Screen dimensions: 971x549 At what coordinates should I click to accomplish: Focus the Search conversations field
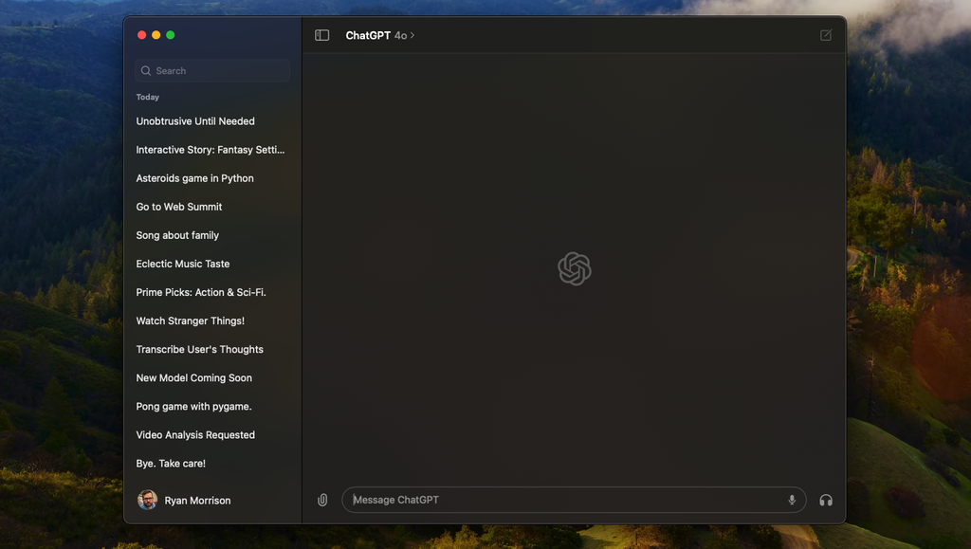[212, 70]
